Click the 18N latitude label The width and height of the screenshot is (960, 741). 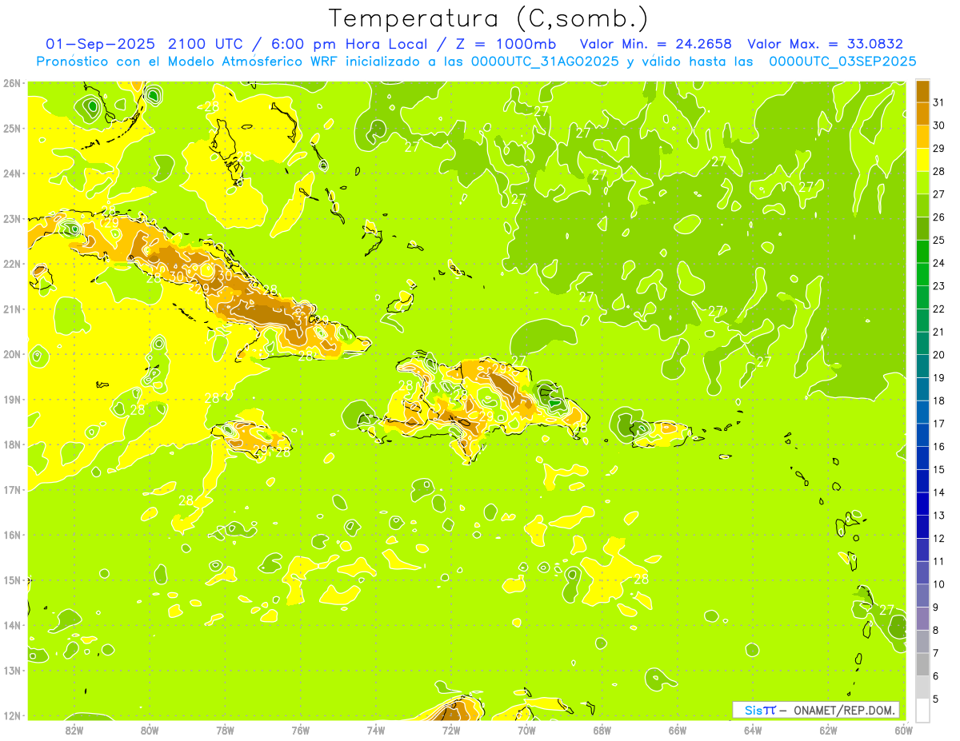11,444
